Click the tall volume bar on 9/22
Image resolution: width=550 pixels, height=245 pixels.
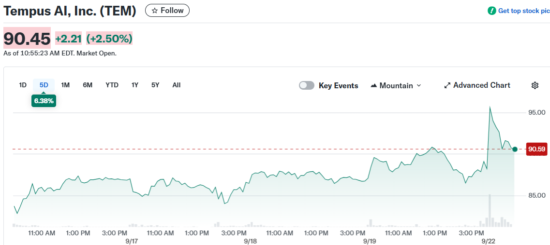tap(490, 211)
